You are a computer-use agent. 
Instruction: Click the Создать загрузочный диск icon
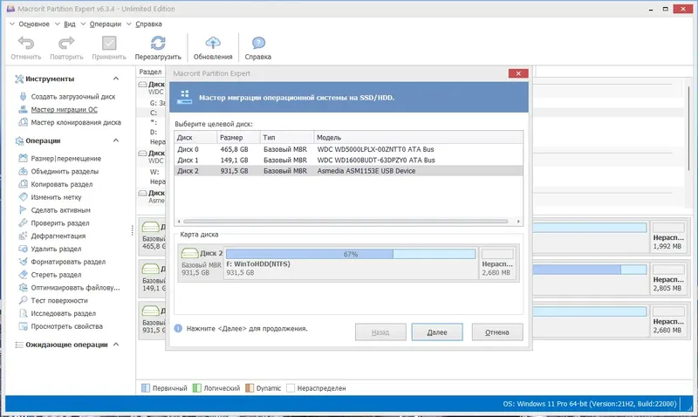[23, 97]
